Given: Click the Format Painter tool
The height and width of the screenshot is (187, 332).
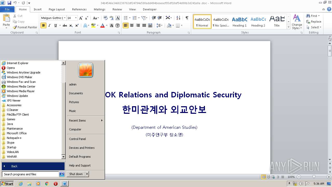Looking at the screenshot, I should [25, 27].
